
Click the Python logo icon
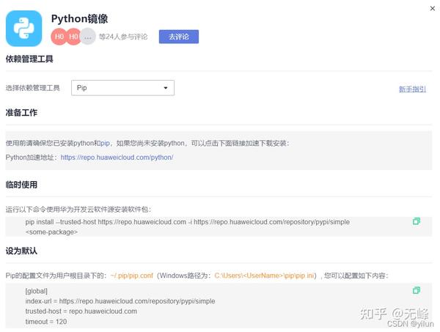[x=24, y=29]
